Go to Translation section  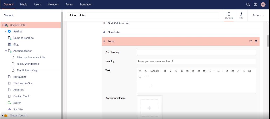coord(86,4)
